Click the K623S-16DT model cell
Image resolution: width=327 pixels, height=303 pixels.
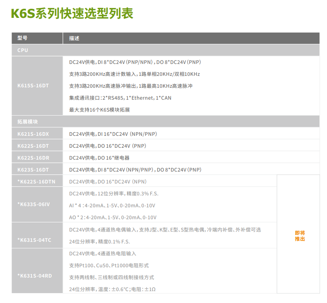(33, 170)
